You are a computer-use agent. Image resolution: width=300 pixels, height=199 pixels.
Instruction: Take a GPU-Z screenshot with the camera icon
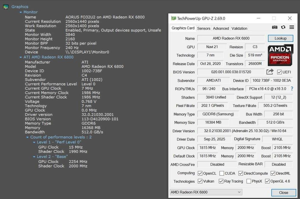pos(274,27)
